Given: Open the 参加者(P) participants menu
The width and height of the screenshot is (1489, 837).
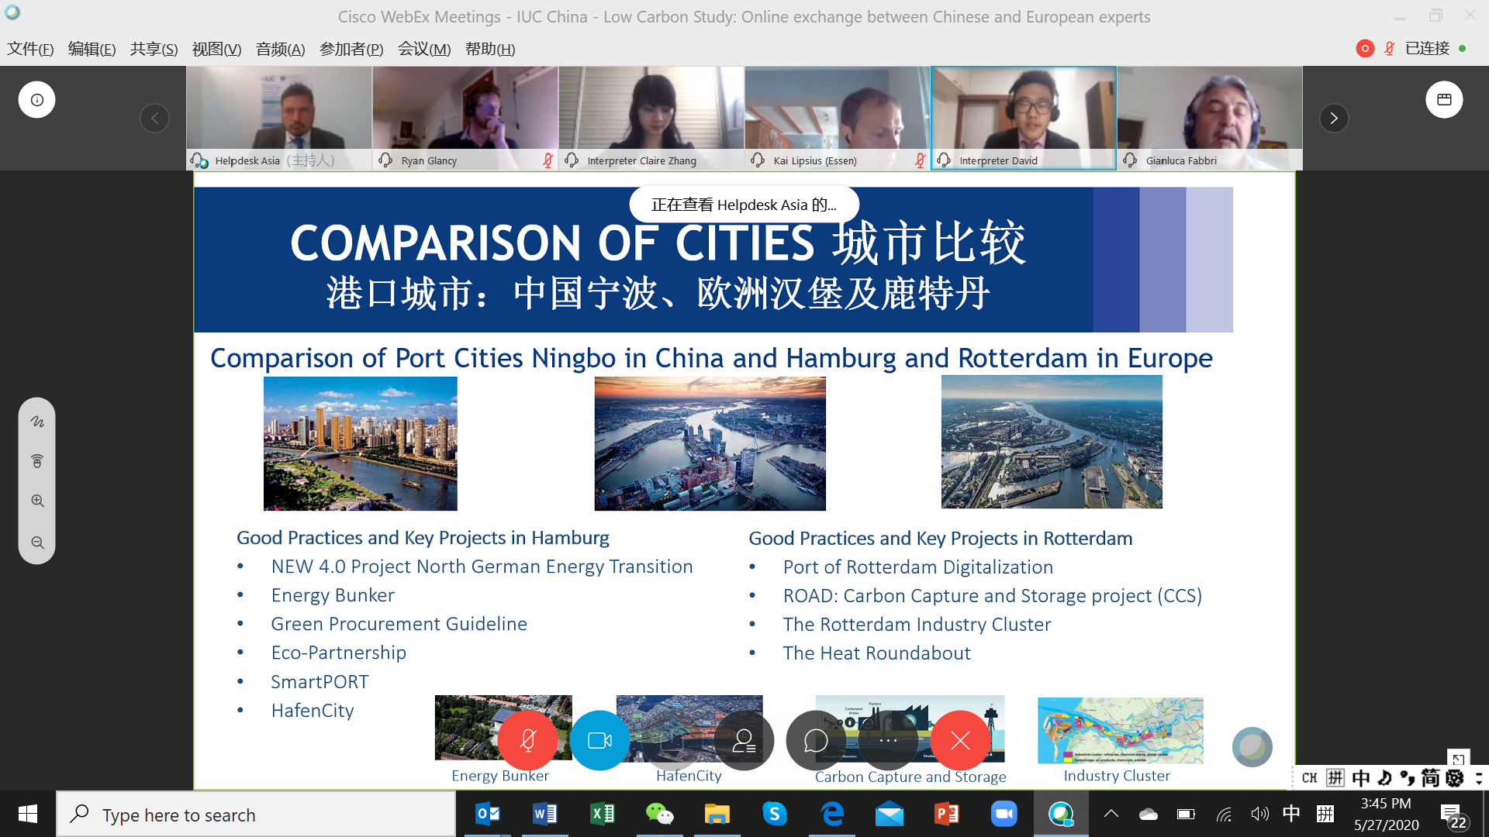Looking at the screenshot, I should (351, 49).
